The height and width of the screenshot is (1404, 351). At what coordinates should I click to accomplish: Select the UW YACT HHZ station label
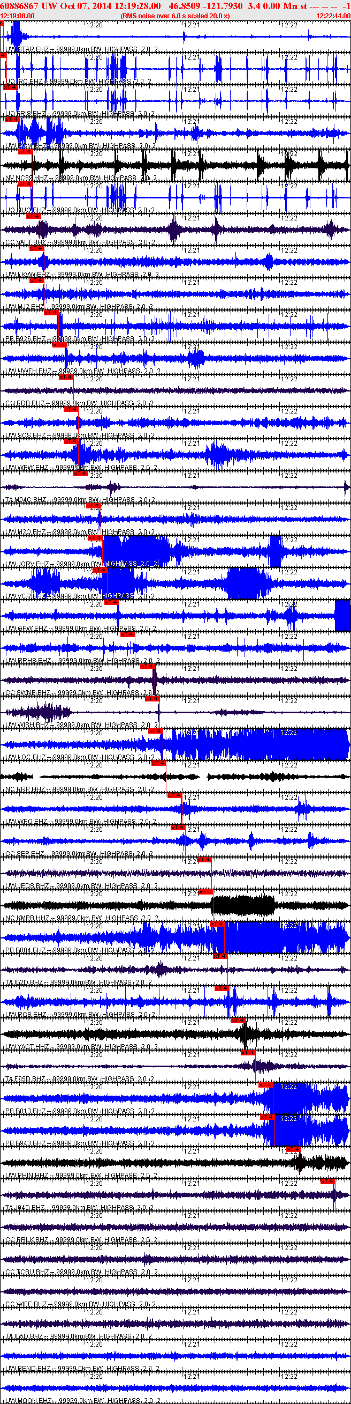(82, 1046)
